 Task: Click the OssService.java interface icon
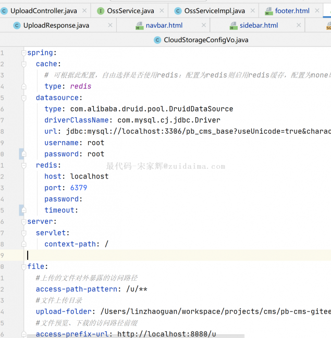point(101,11)
